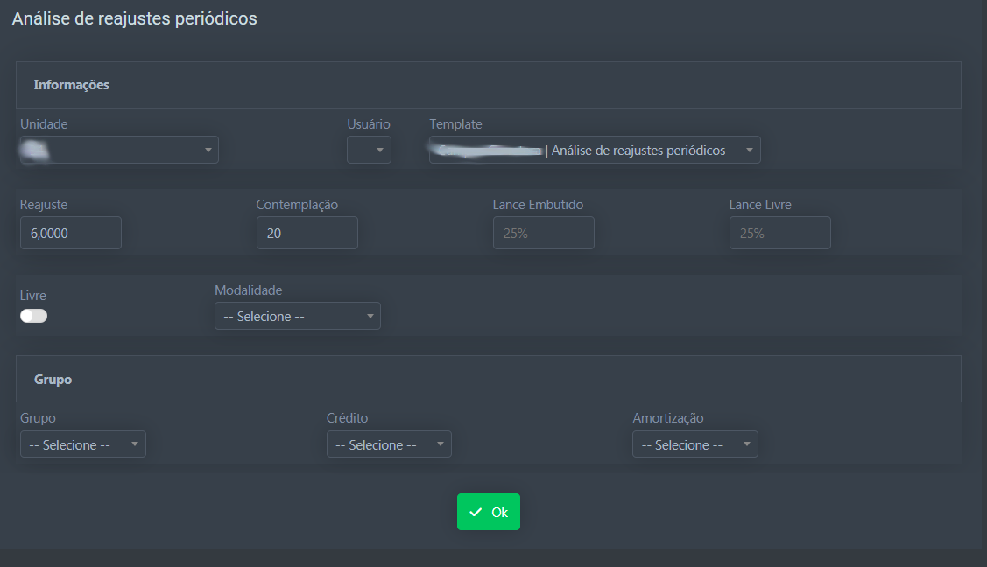Focus the Contemplação field showing 20
The width and height of the screenshot is (987, 567).
(x=307, y=233)
